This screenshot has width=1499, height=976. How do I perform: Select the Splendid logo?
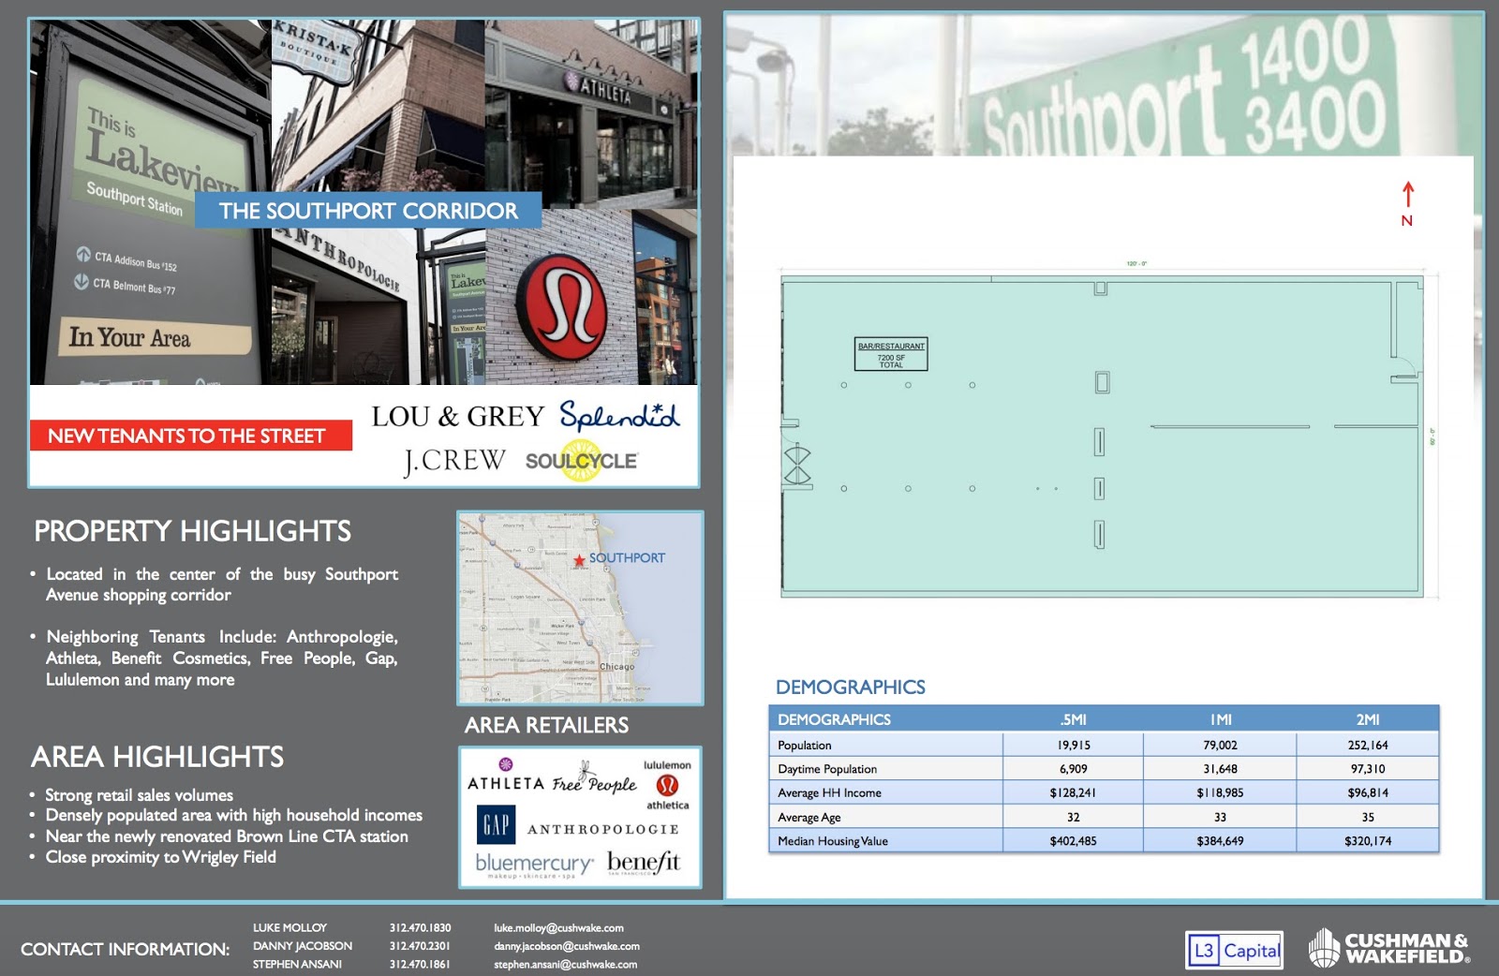(x=619, y=415)
